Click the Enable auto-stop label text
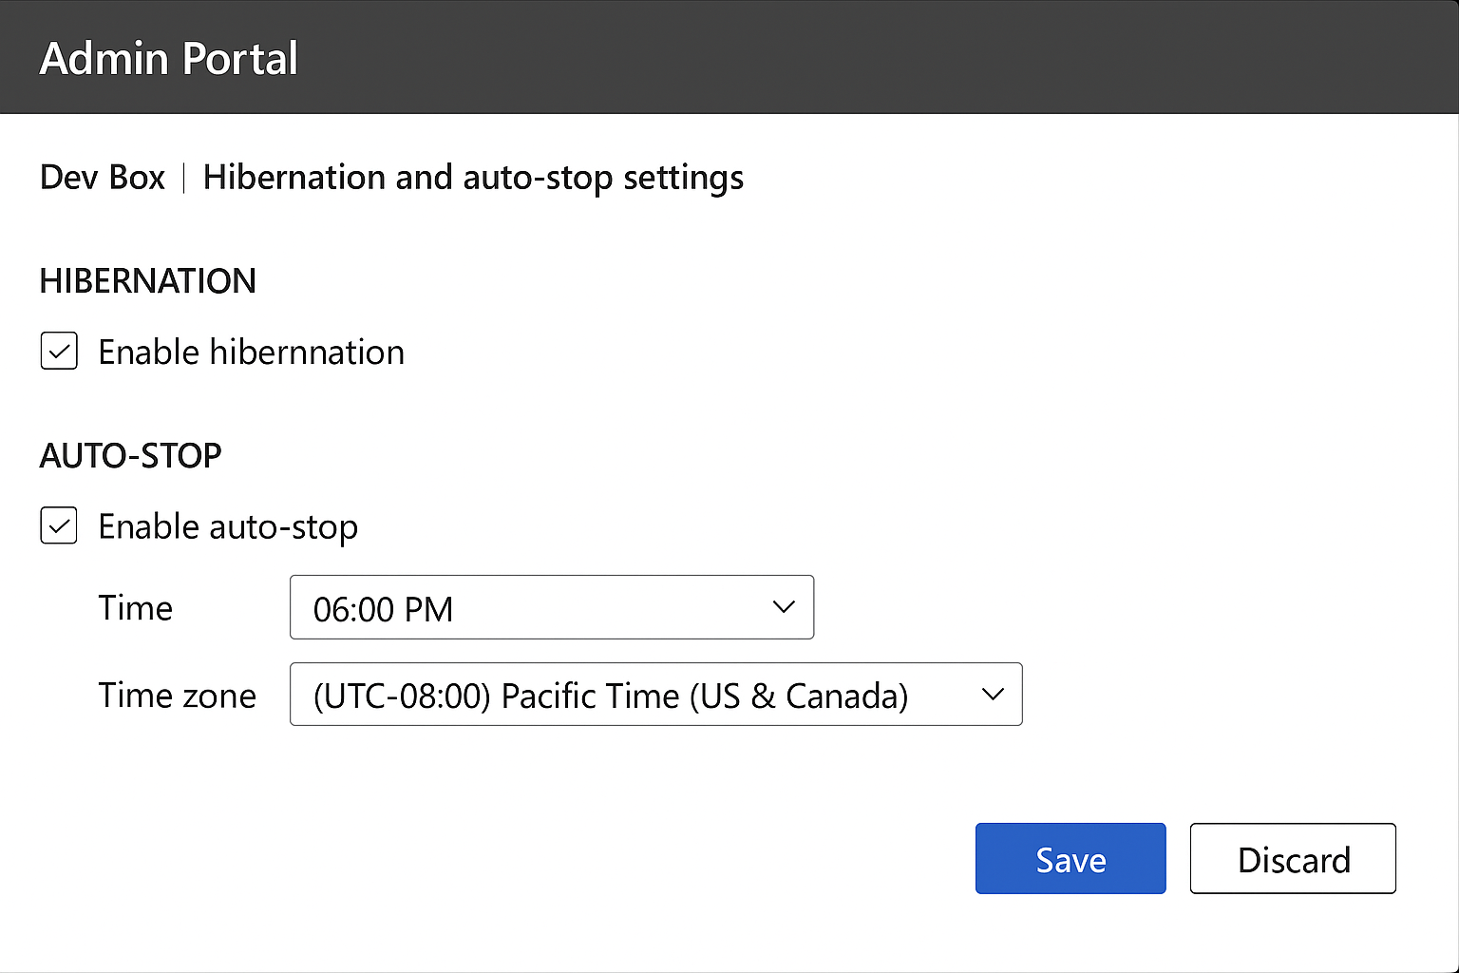Viewport: 1459px width, 973px height. 228,525
